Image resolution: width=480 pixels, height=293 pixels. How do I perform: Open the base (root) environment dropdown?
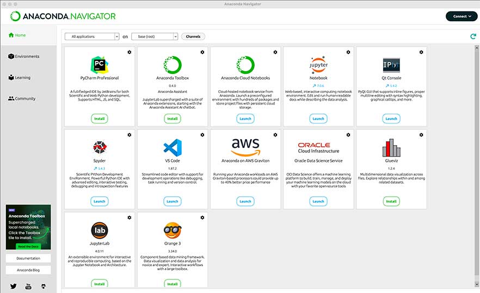[155, 36]
